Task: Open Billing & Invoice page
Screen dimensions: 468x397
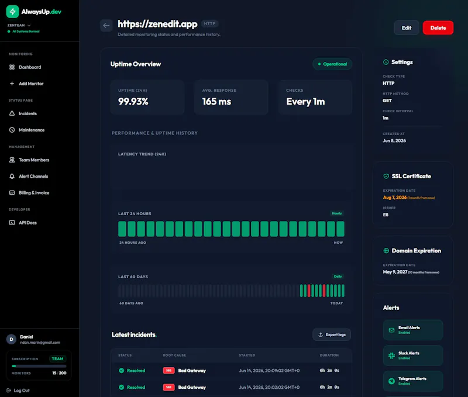Action: tap(34, 193)
